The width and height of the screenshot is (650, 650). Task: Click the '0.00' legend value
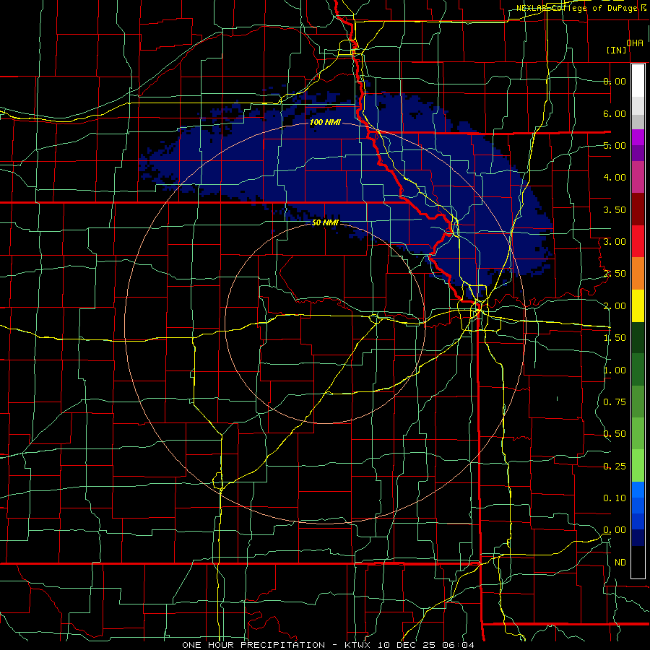tap(615, 530)
